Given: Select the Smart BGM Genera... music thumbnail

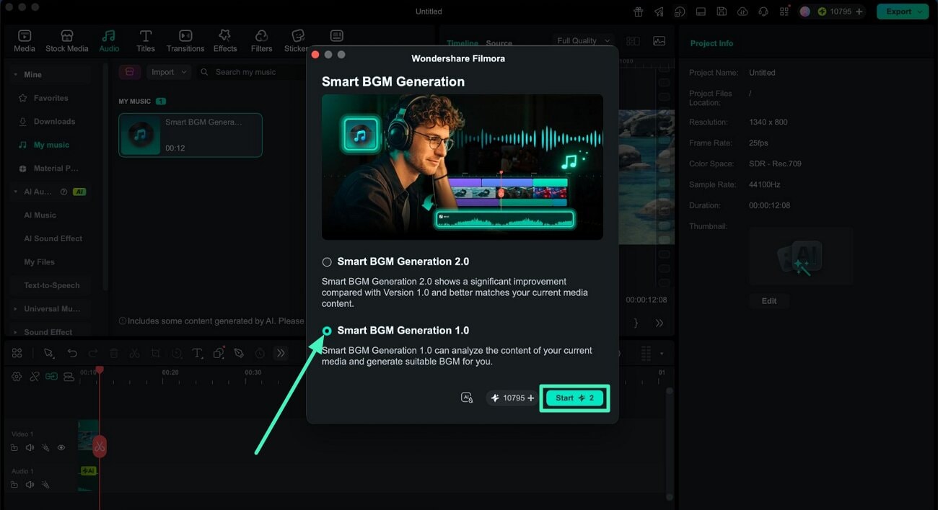Looking at the screenshot, I should tap(141, 135).
